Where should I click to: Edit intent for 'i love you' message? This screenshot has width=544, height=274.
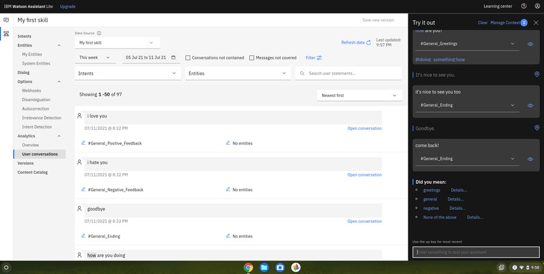tap(83, 143)
